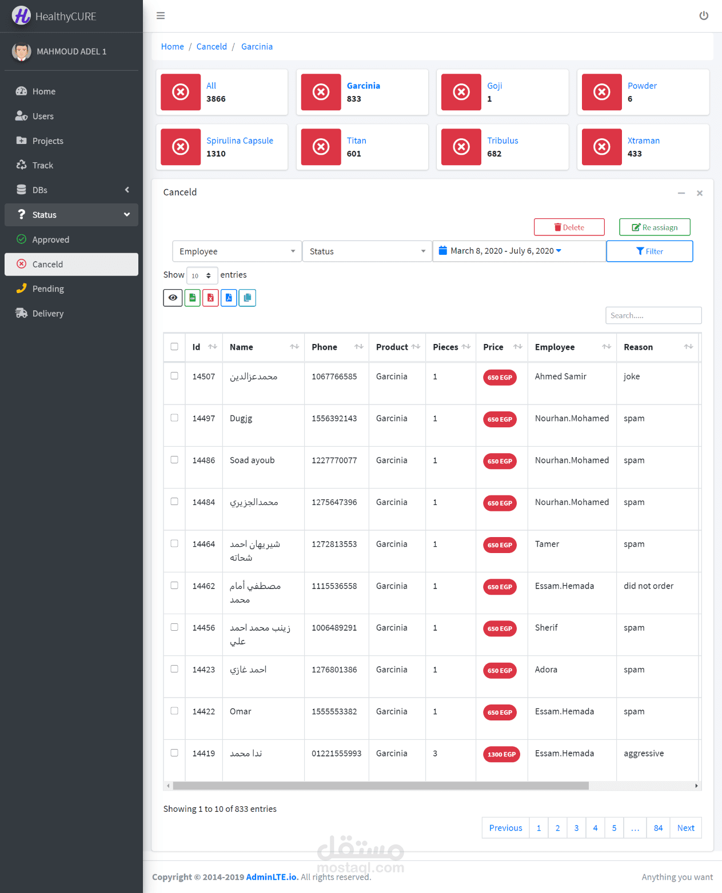Image resolution: width=722 pixels, height=893 pixels.
Task: Go to Home in sidebar
Action: pyautogui.click(x=71, y=91)
